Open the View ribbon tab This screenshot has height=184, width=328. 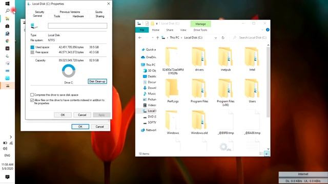point(183,30)
